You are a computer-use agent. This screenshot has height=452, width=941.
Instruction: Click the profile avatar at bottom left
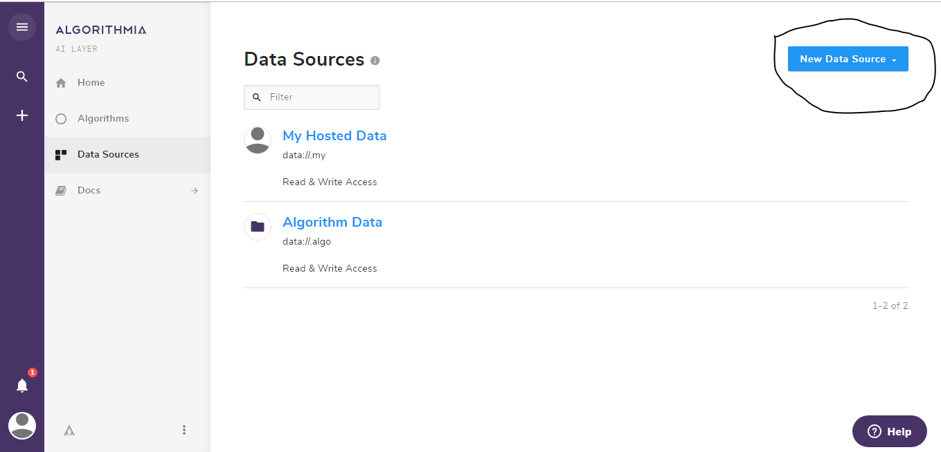21,426
